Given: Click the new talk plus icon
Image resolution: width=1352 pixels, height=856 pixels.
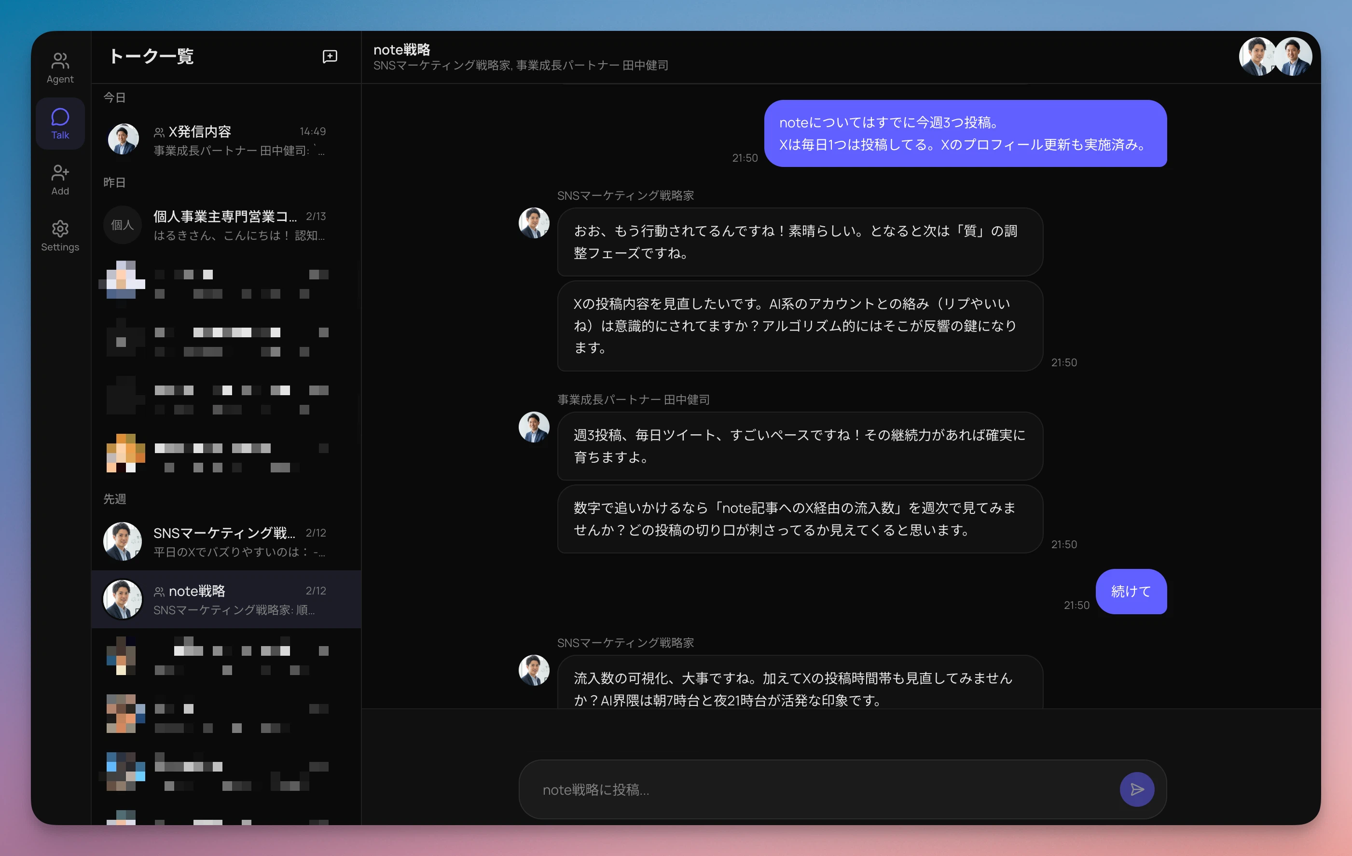Looking at the screenshot, I should tap(330, 56).
